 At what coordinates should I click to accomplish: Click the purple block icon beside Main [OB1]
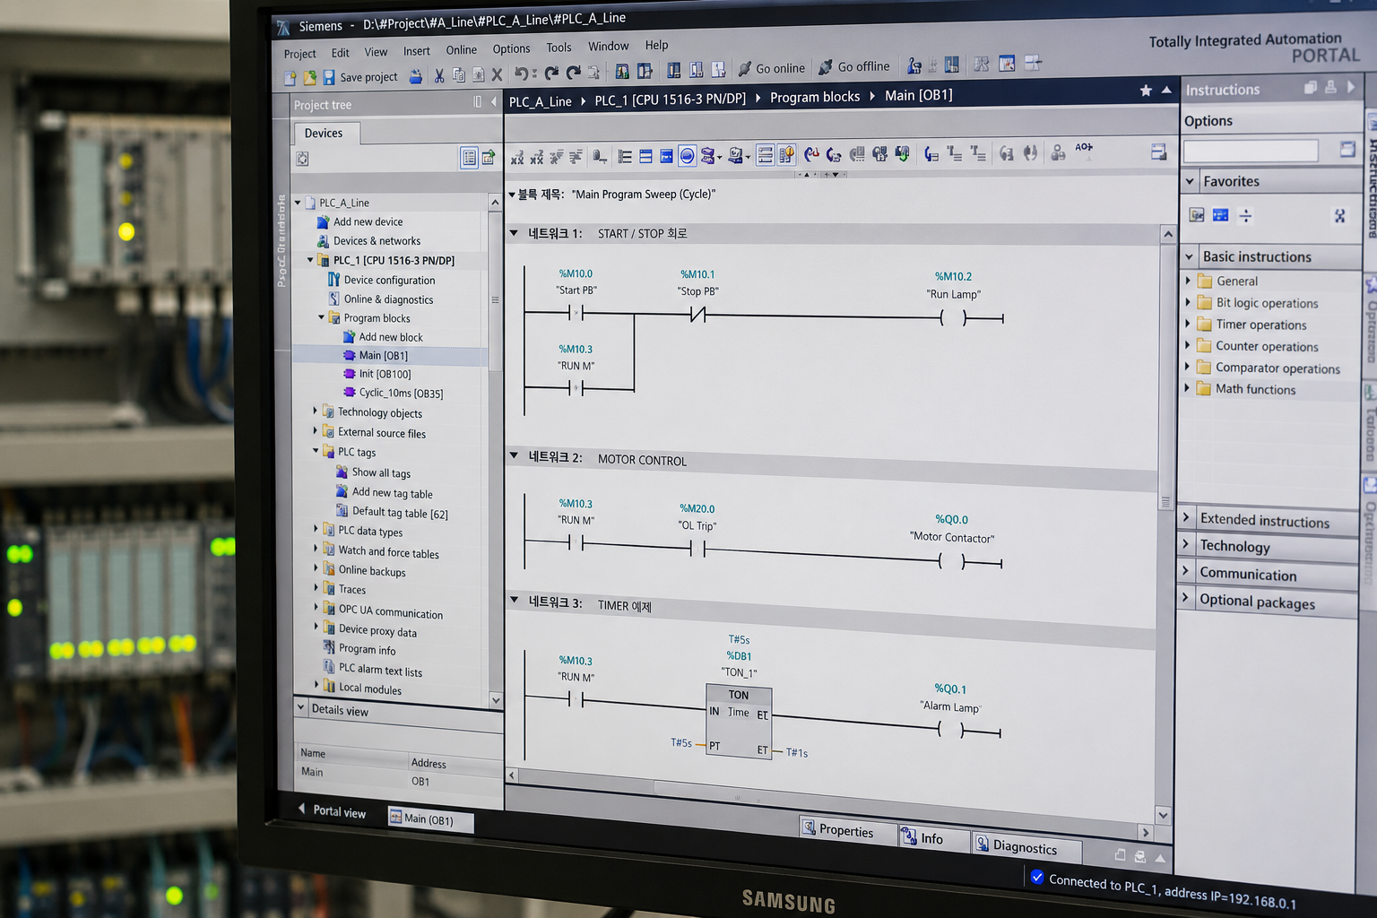[x=350, y=356]
